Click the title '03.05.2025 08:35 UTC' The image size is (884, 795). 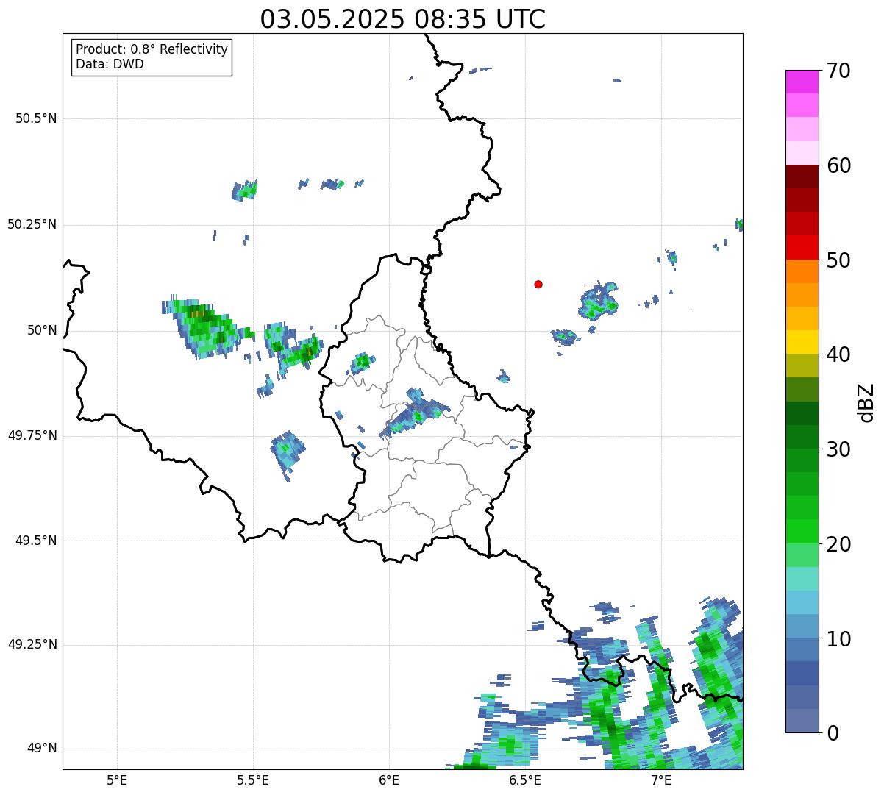(403, 19)
